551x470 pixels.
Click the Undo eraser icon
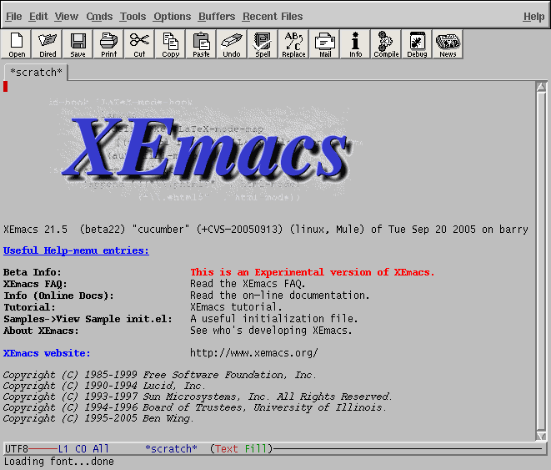point(232,44)
